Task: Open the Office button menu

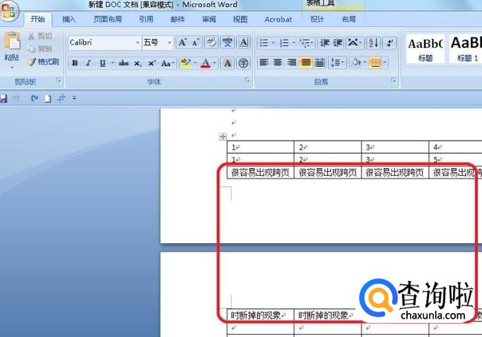Action: pos(8,10)
